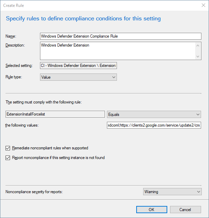Click 'Noncompliance severity for reports:' label
The width and height of the screenshot is (209, 218).
coord(37,192)
